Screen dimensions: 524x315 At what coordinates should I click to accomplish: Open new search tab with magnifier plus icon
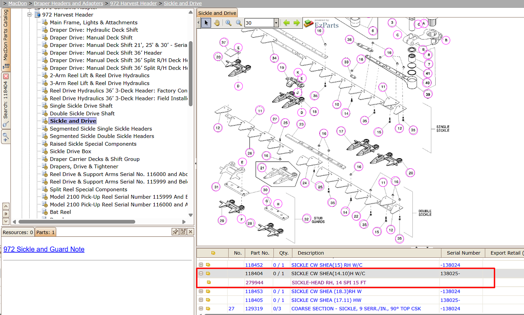pos(6,137)
